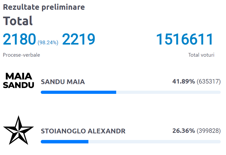Click the filled blue part of Stoianoglo's bar

[64, 142]
